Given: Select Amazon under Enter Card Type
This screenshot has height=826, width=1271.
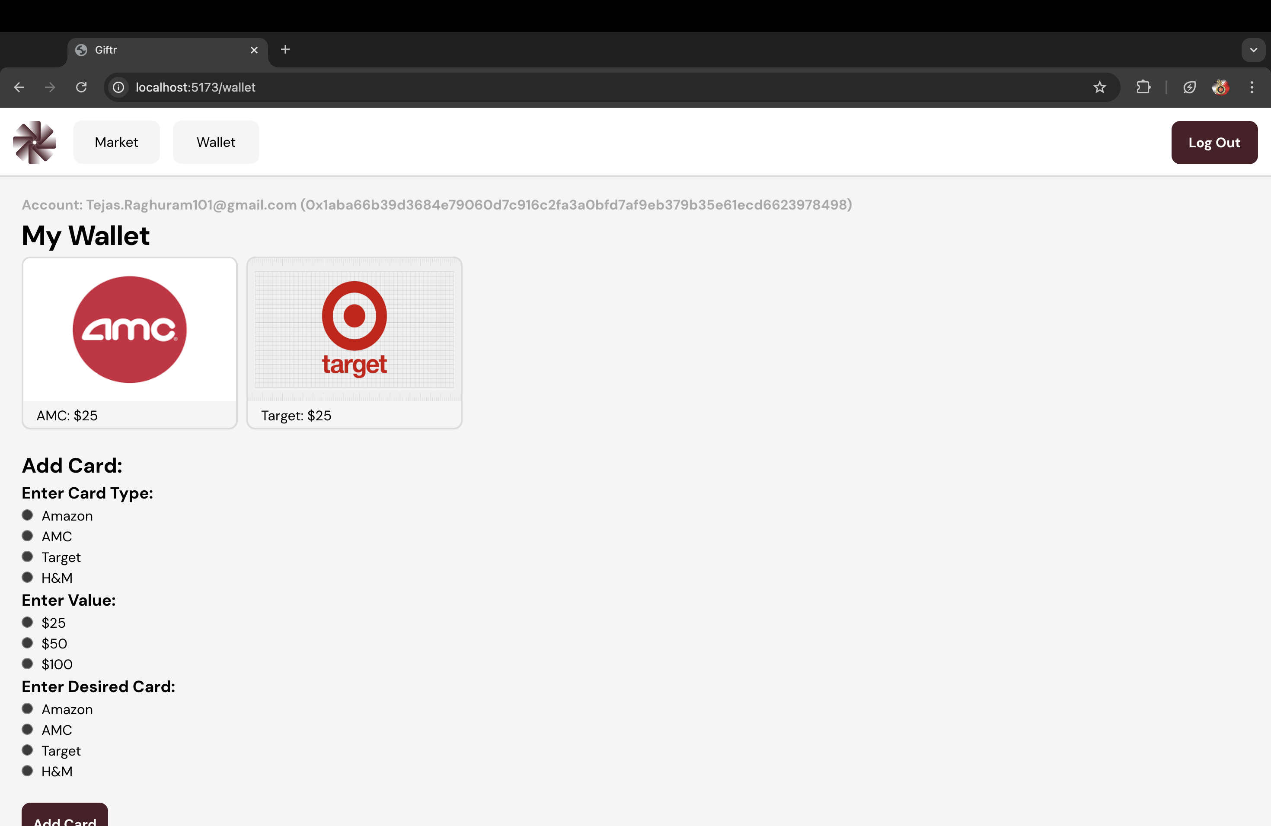Looking at the screenshot, I should tap(27, 515).
